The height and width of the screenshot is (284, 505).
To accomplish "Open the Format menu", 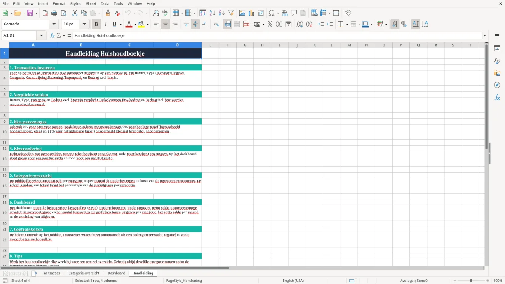I will [x=59, y=3].
